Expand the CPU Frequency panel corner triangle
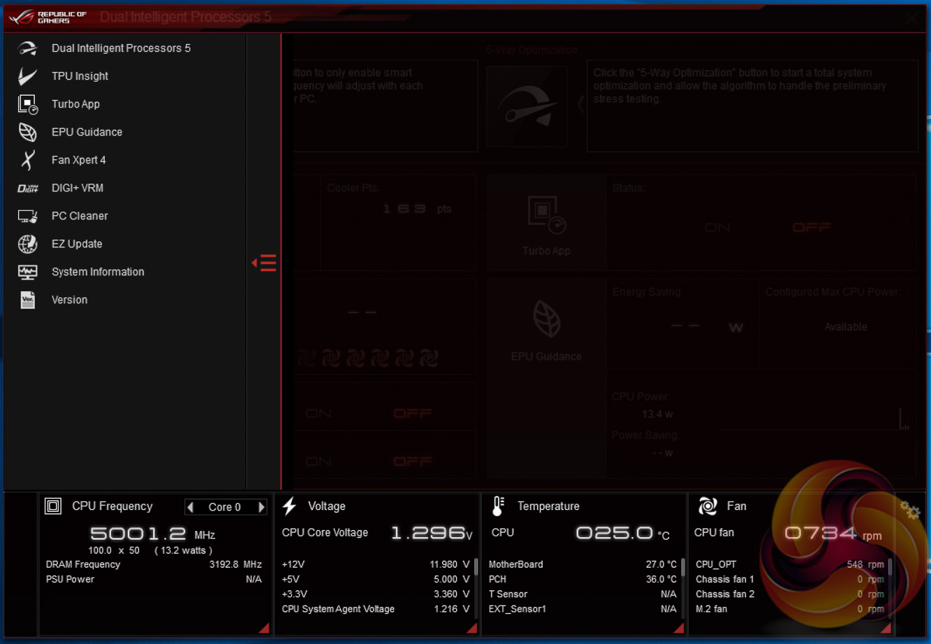The height and width of the screenshot is (644, 931). pyautogui.click(x=264, y=629)
